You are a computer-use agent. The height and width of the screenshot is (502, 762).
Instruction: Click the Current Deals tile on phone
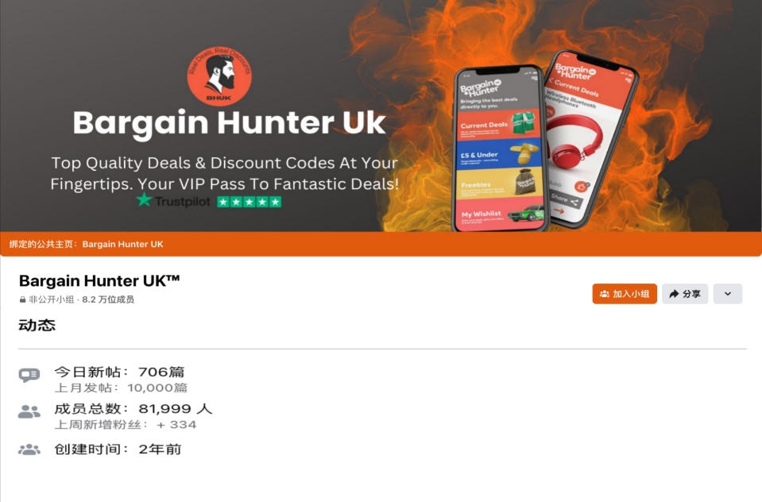tap(499, 125)
